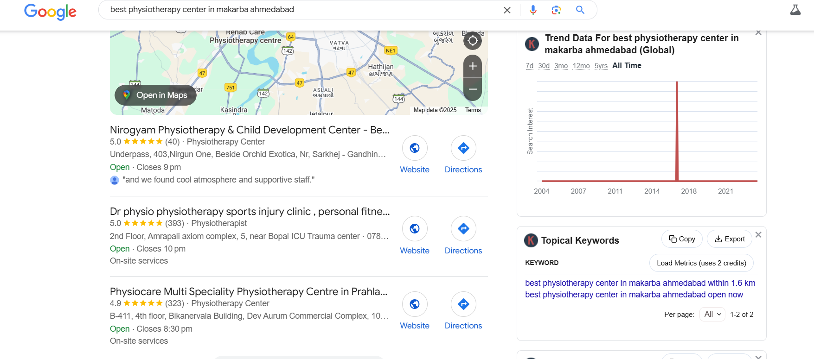Open Search Labs flask icon

click(795, 10)
